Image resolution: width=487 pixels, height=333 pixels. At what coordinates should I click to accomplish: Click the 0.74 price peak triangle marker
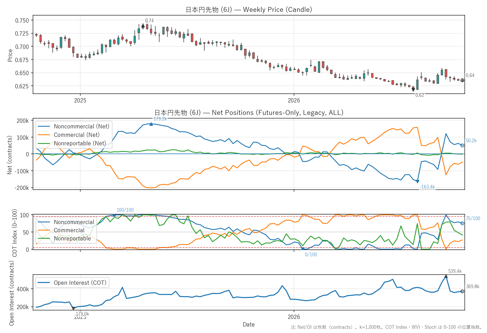pos(143,25)
